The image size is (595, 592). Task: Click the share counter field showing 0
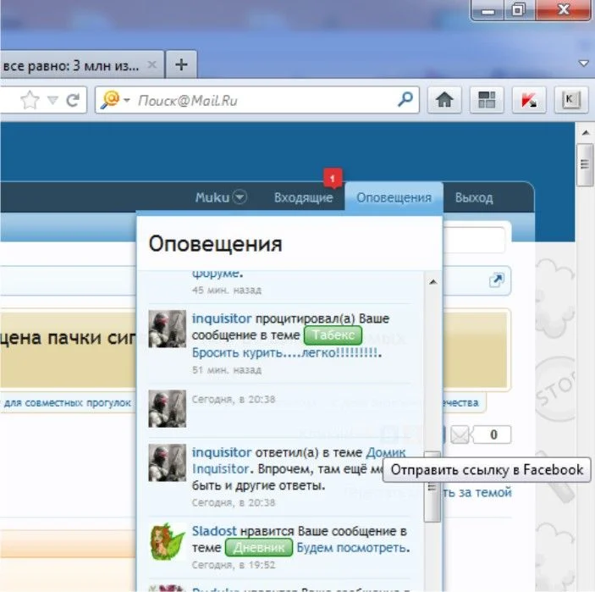(x=493, y=434)
